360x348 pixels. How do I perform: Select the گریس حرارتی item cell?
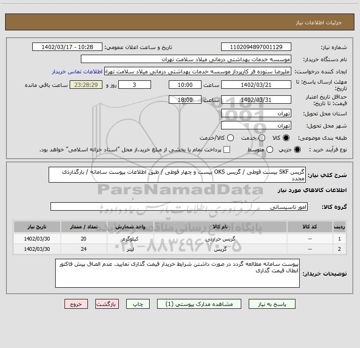click(x=220, y=239)
